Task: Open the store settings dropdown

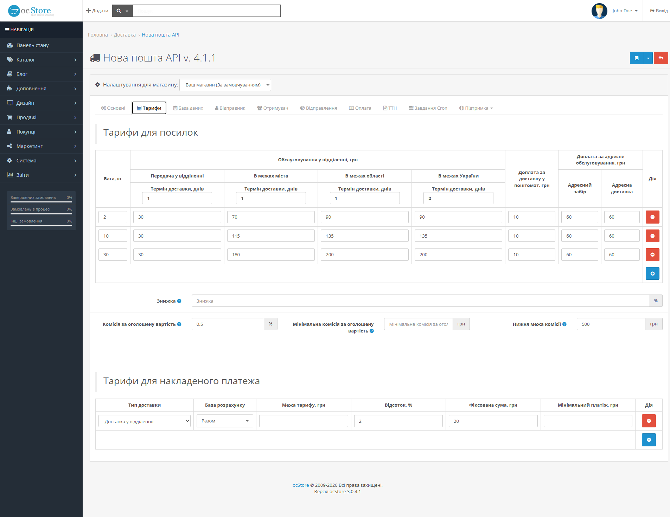Action: tap(225, 85)
